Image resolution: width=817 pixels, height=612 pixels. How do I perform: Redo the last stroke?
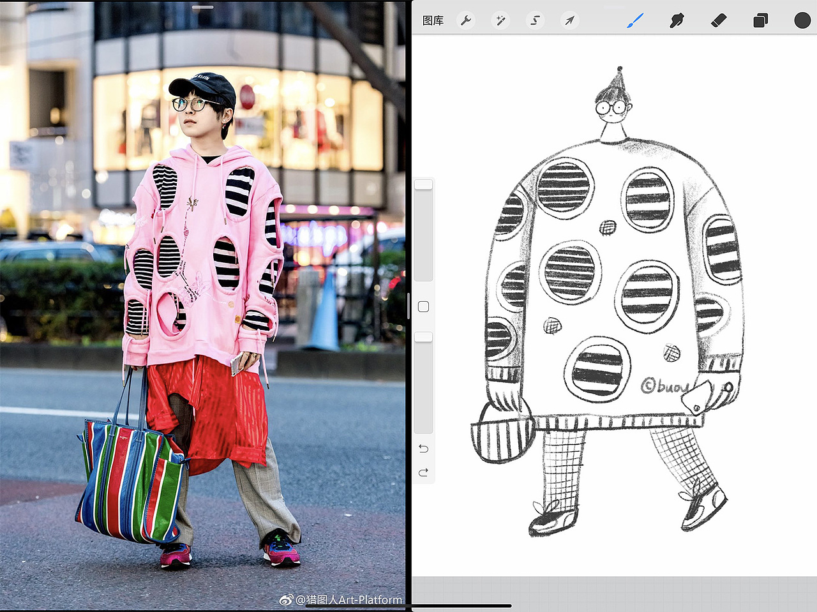click(x=423, y=472)
